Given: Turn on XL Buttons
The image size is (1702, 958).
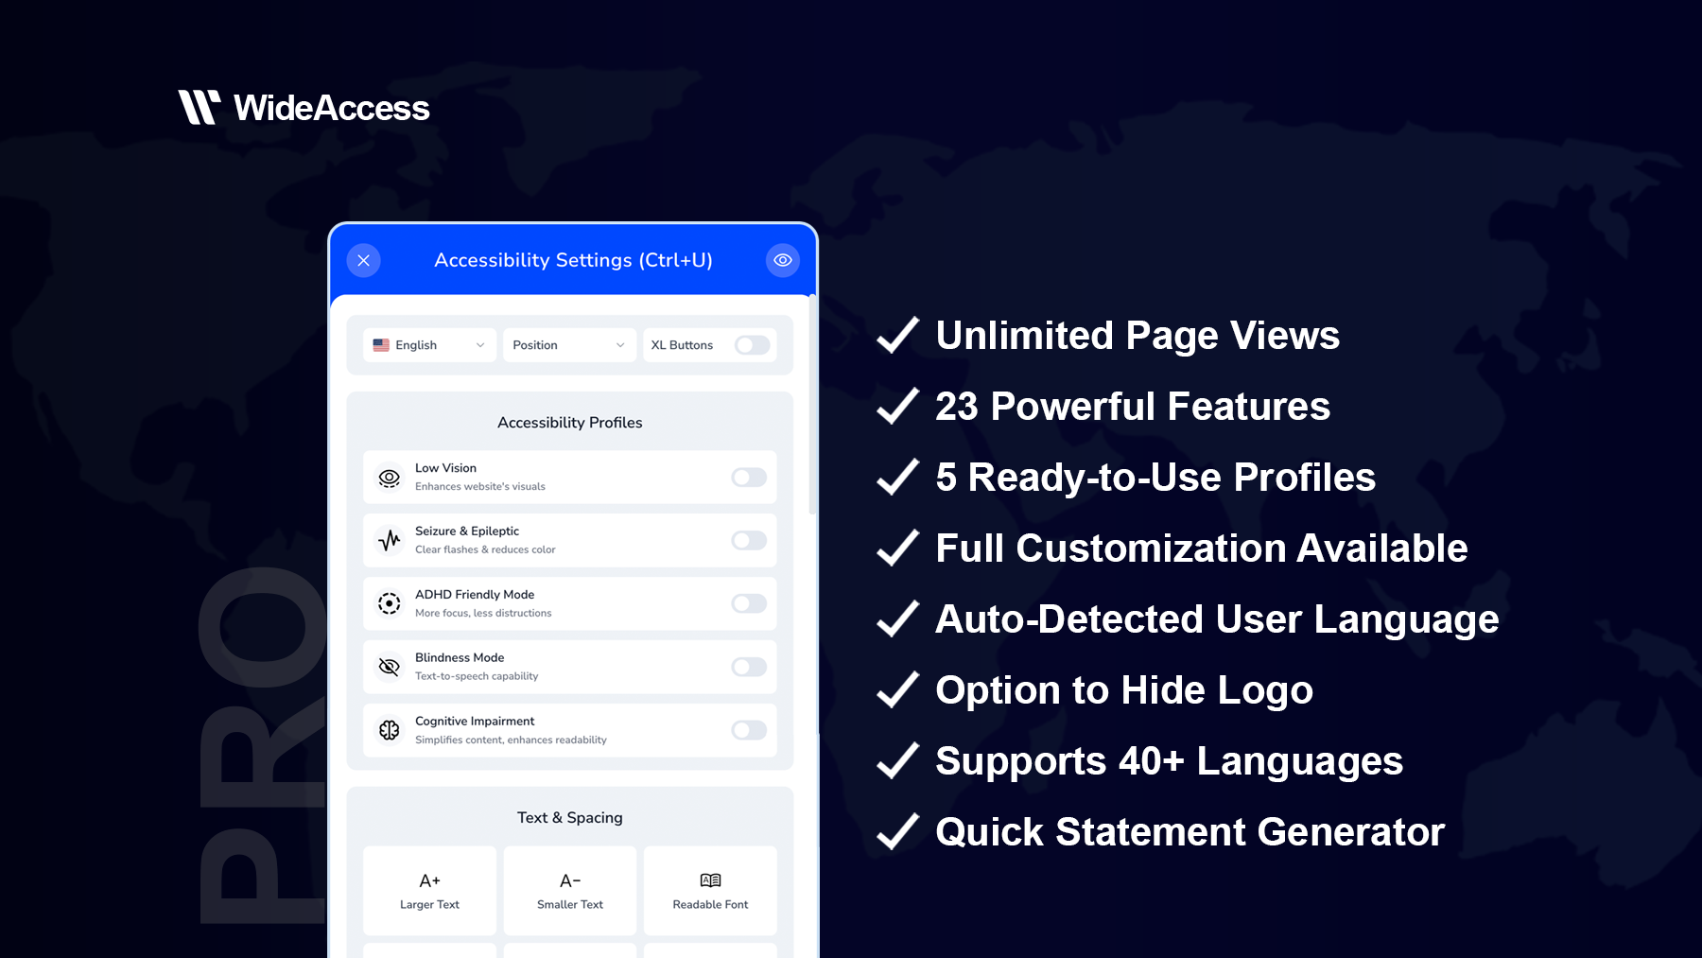Looking at the screenshot, I should pyautogui.click(x=752, y=344).
